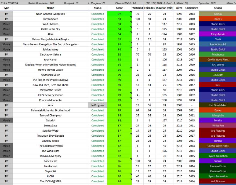The image size is (236, 185).
Task: Click the Barakamon name cell
Action: pos(50,166)
